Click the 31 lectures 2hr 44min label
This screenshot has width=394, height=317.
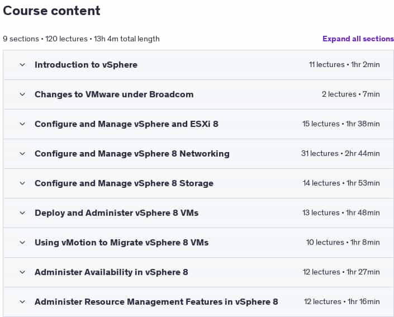point(340,153)
